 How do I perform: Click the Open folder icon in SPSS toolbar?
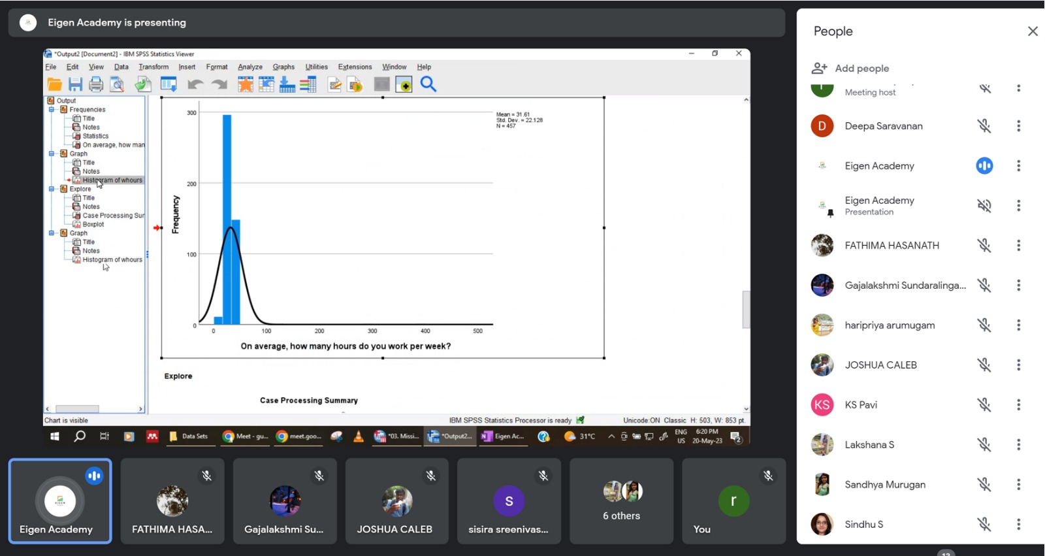click(55, 84)
